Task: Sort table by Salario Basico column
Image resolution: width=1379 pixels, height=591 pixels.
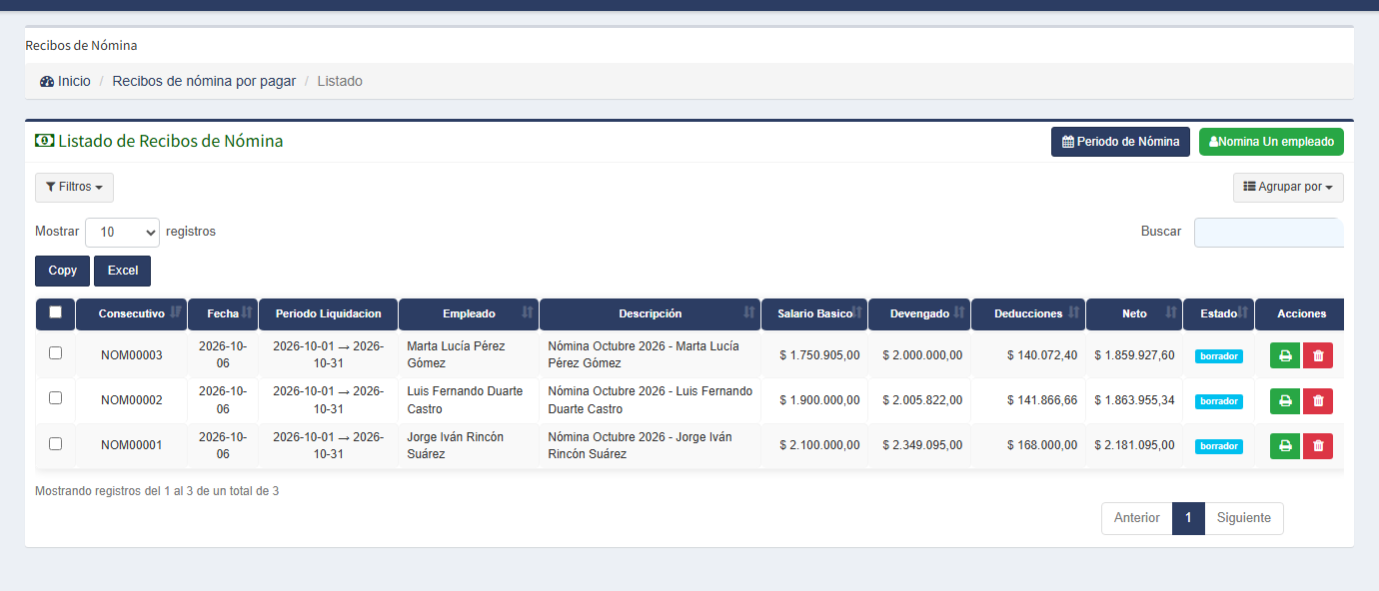Action: 814,313
